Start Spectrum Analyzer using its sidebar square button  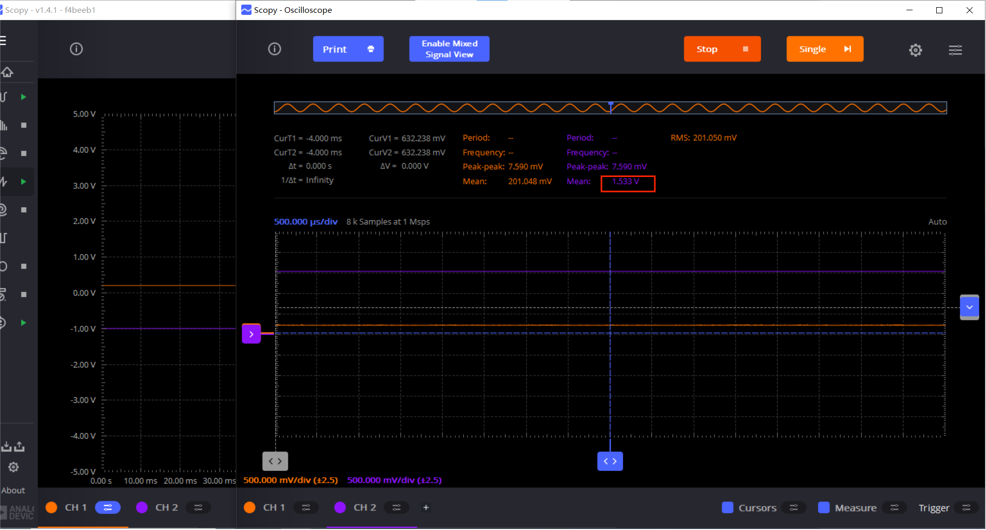23,125
